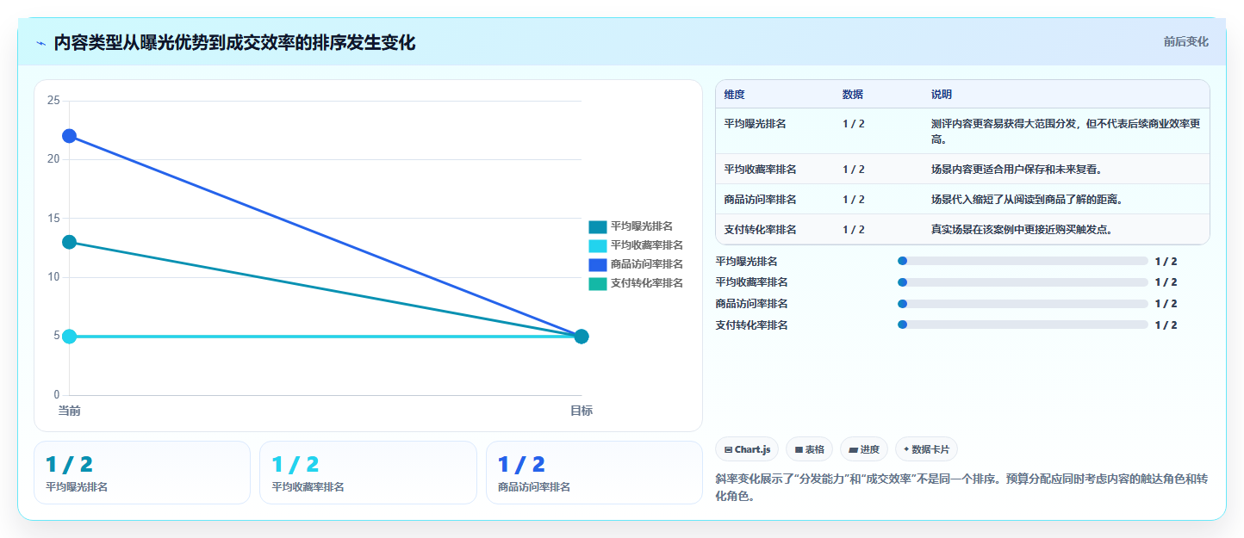
Task: Select the Chart.js tag button
Action: tap(747, 449)
